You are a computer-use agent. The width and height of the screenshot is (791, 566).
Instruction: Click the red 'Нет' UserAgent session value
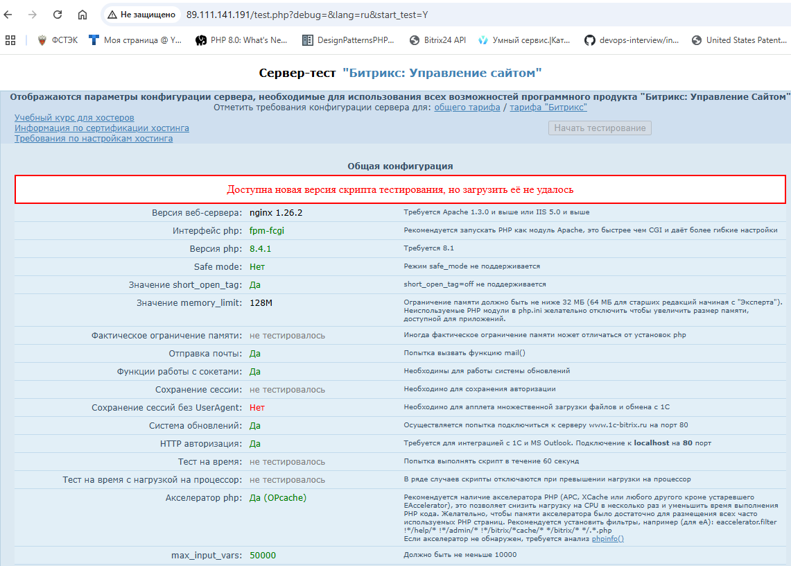[257, 407]
